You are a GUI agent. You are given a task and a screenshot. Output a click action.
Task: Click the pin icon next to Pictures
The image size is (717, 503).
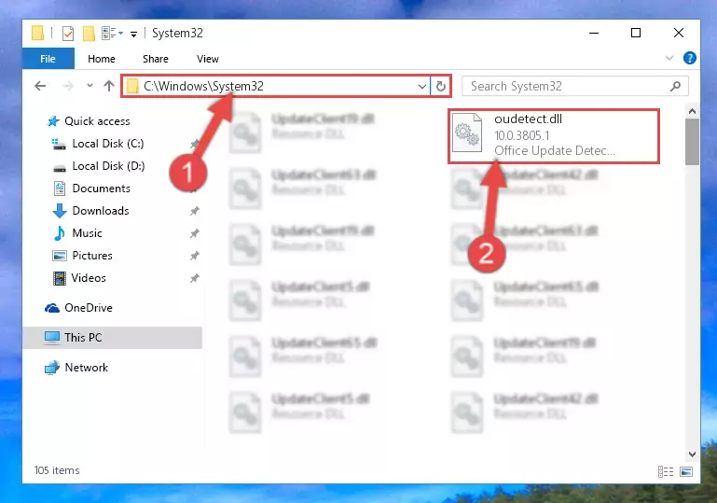coord(194,256)
